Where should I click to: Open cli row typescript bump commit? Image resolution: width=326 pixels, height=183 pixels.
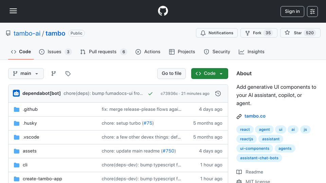[141, 165]
